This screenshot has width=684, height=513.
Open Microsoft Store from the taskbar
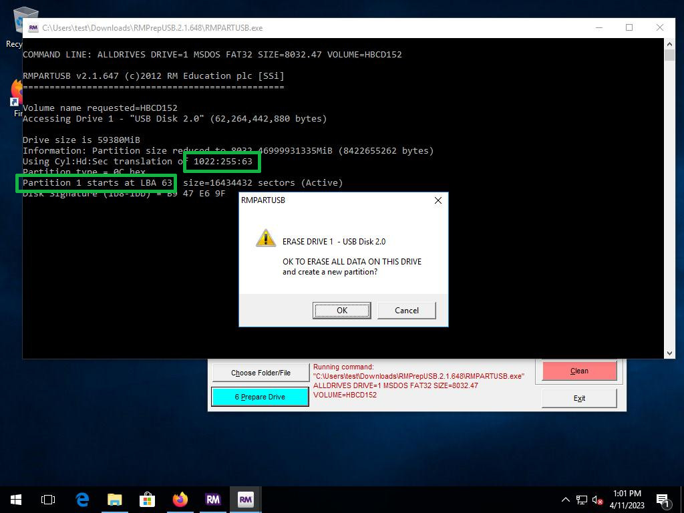[147, 499]
